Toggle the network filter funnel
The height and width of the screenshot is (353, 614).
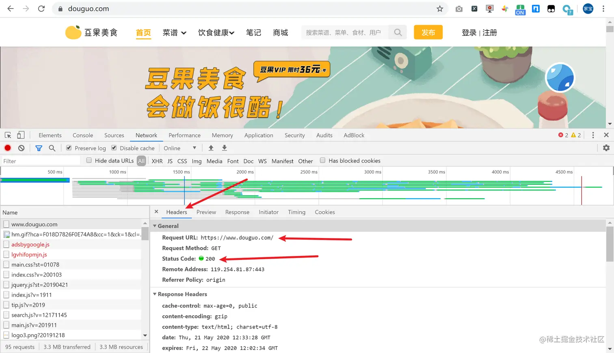(x=39, y=148)
